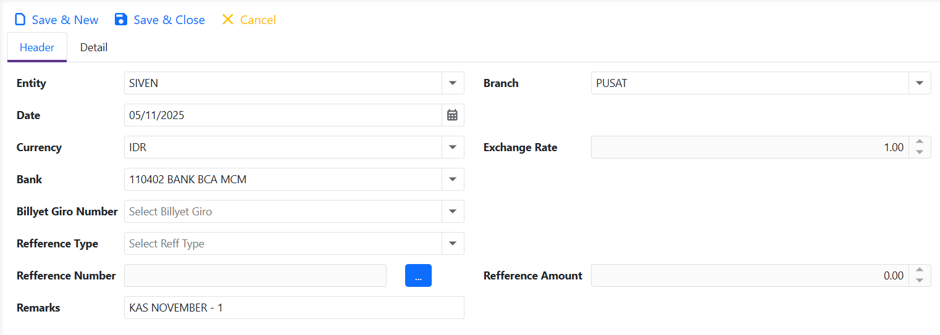Image resolution: width=940 pixels, height=335 pixels.
Task: Click the Remarks label
Action: pos(38,308)
